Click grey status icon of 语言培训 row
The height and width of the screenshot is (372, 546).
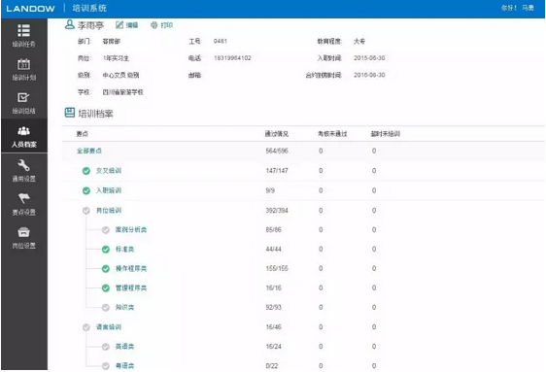(x=86, y=327)
